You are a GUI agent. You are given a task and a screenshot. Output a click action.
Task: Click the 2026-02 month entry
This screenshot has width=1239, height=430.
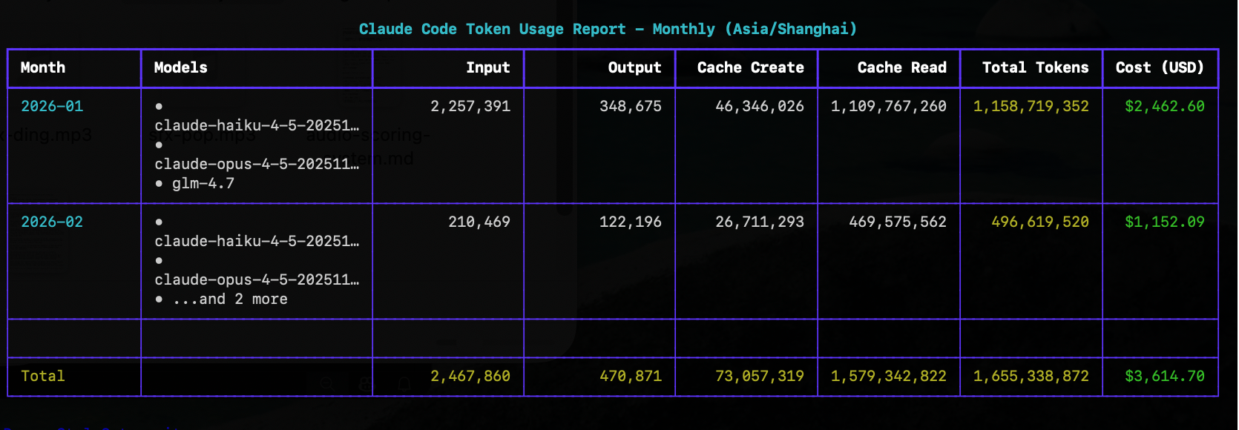pos(52,222)
